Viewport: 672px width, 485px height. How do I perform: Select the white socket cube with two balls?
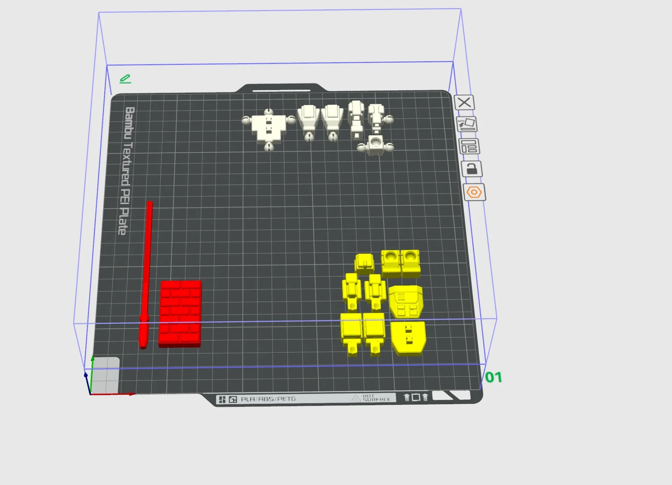376,146
